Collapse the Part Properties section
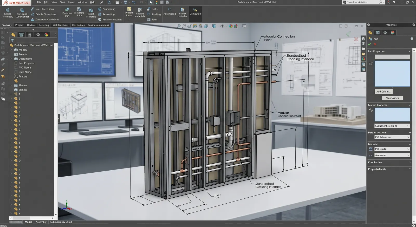416x227 pixels. click(410, 51)
